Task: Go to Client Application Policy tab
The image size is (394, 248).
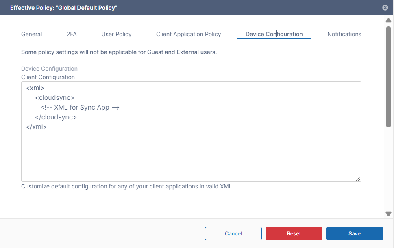Action: coord(188,34)
